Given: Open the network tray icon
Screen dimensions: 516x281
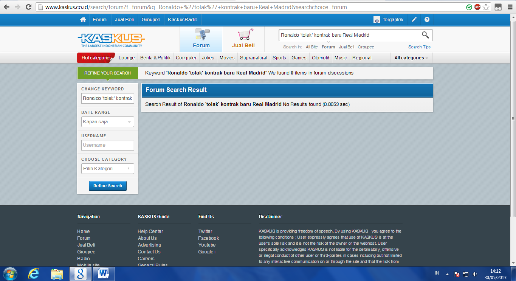Looking at the screenshot, I should click(466, 274).
